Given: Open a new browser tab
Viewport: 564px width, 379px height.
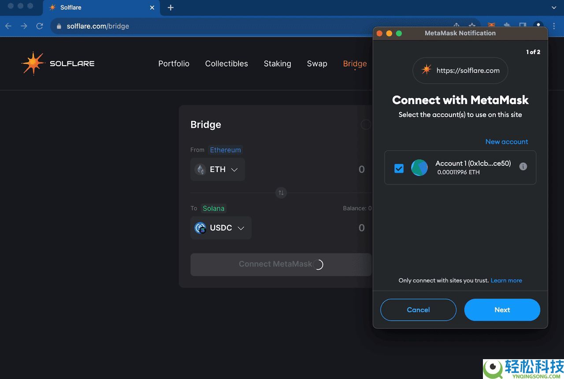Looking at the screenshot, I should click(171, 7).
